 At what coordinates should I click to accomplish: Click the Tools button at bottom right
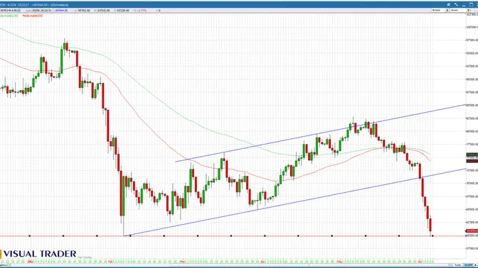(457, 265)
